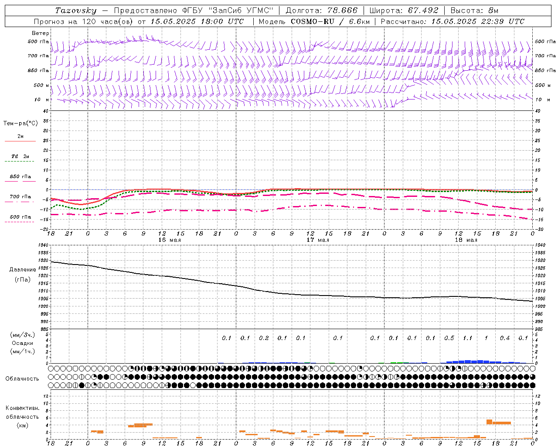Click the '1.1' precipitation amount value
Viewport: 558px width, 447px height.
pyautogui.click(x=467, y=338)
